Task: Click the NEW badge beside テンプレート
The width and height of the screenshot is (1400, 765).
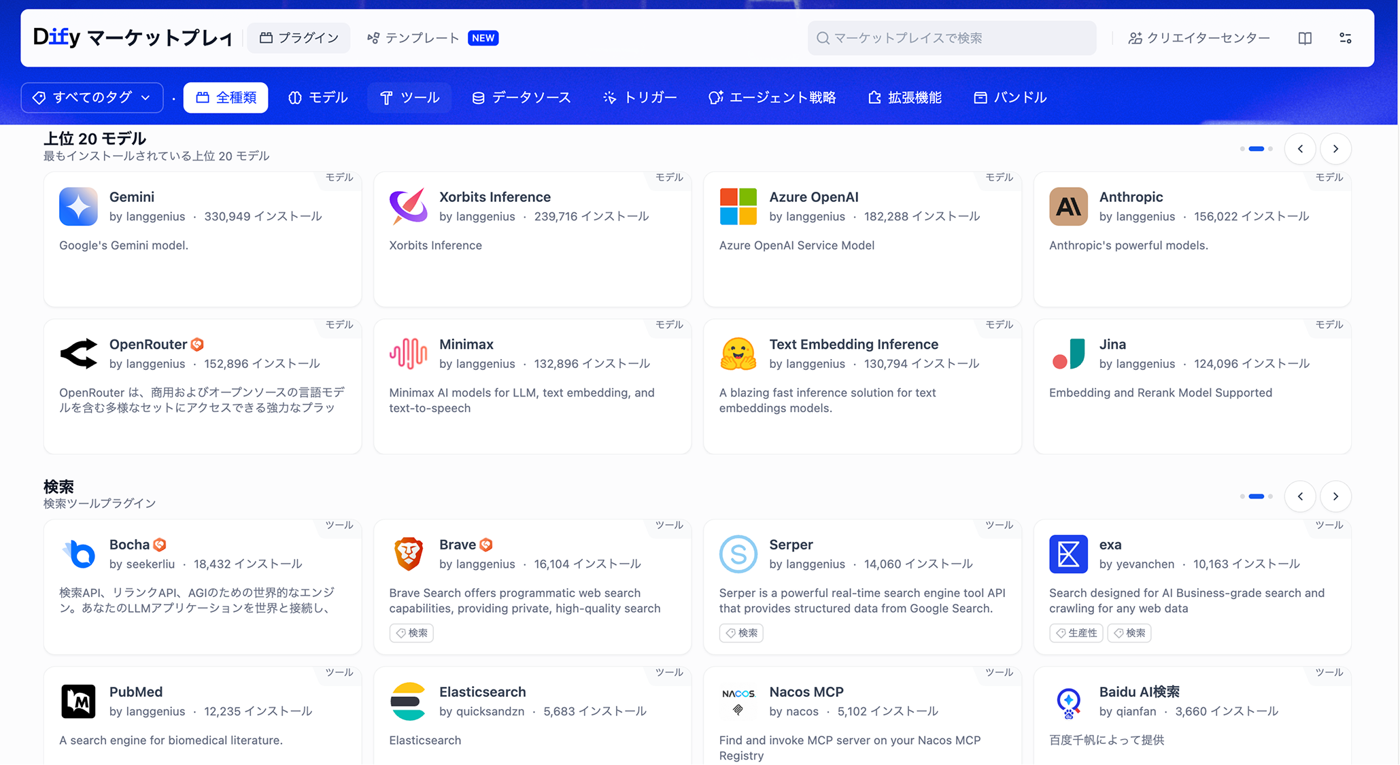Action: (x=483, y=38)
